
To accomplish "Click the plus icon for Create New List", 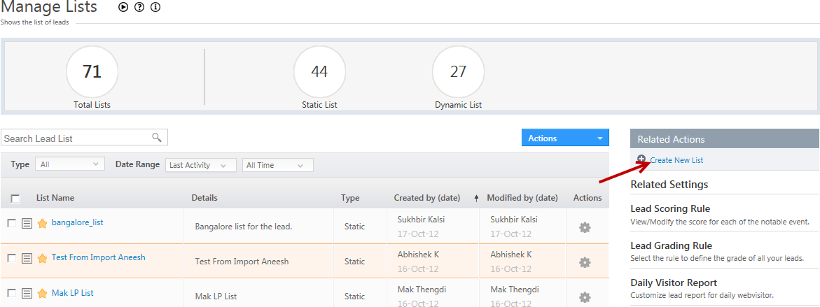I will [x=641, y=159].
